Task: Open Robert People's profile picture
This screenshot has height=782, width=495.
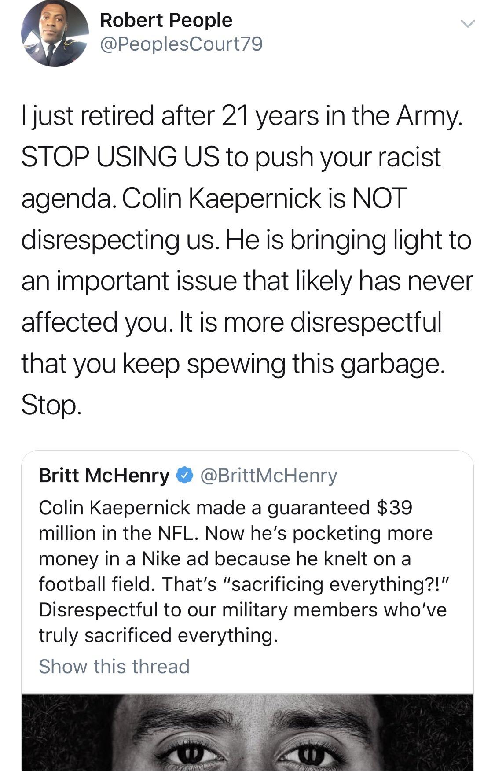Action: coord(55,33)
